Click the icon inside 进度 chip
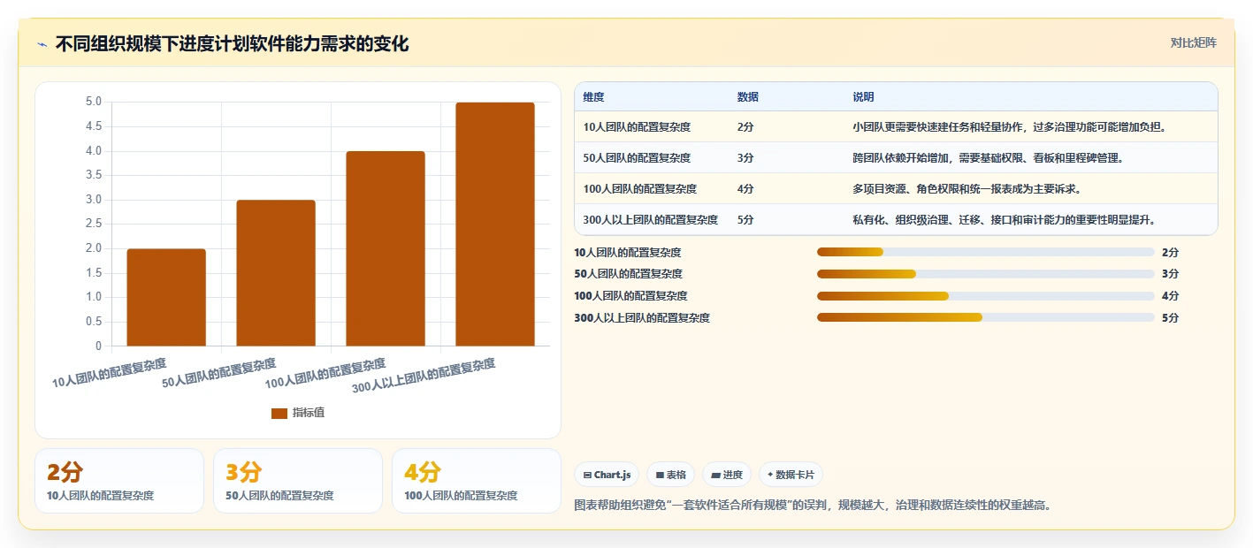The height and width of the screenshot is (548, 1253). (x=715, y=476)
